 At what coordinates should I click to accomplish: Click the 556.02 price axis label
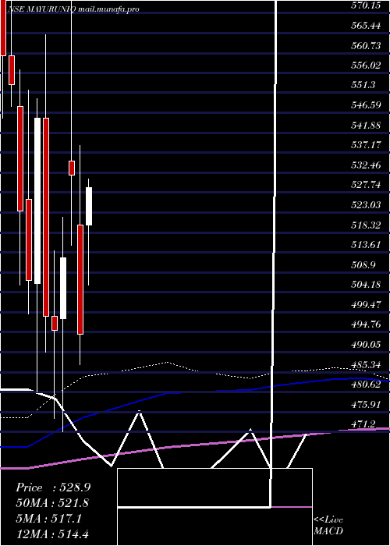(366, 65)
